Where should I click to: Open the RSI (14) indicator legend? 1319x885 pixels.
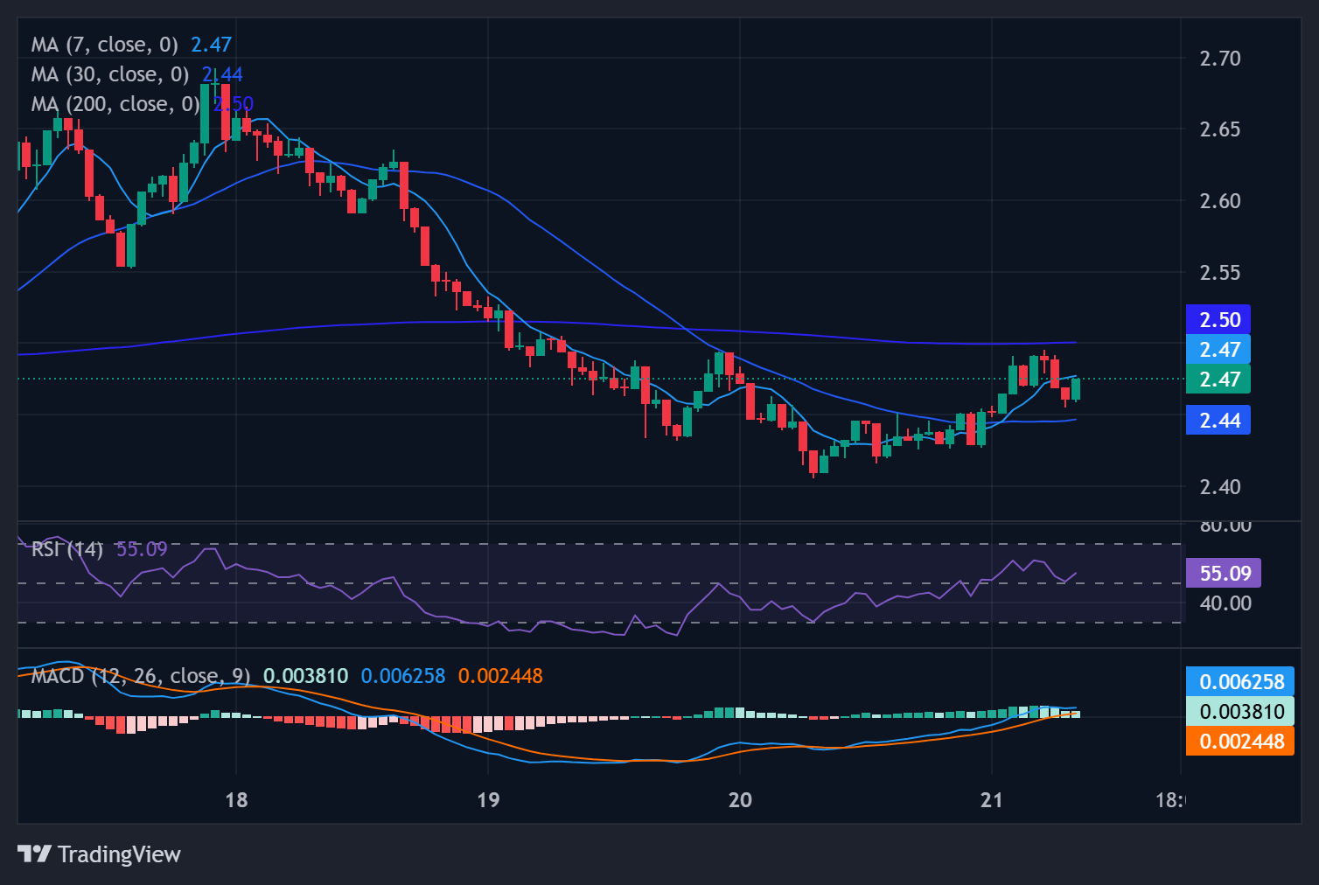click(67, 549)
